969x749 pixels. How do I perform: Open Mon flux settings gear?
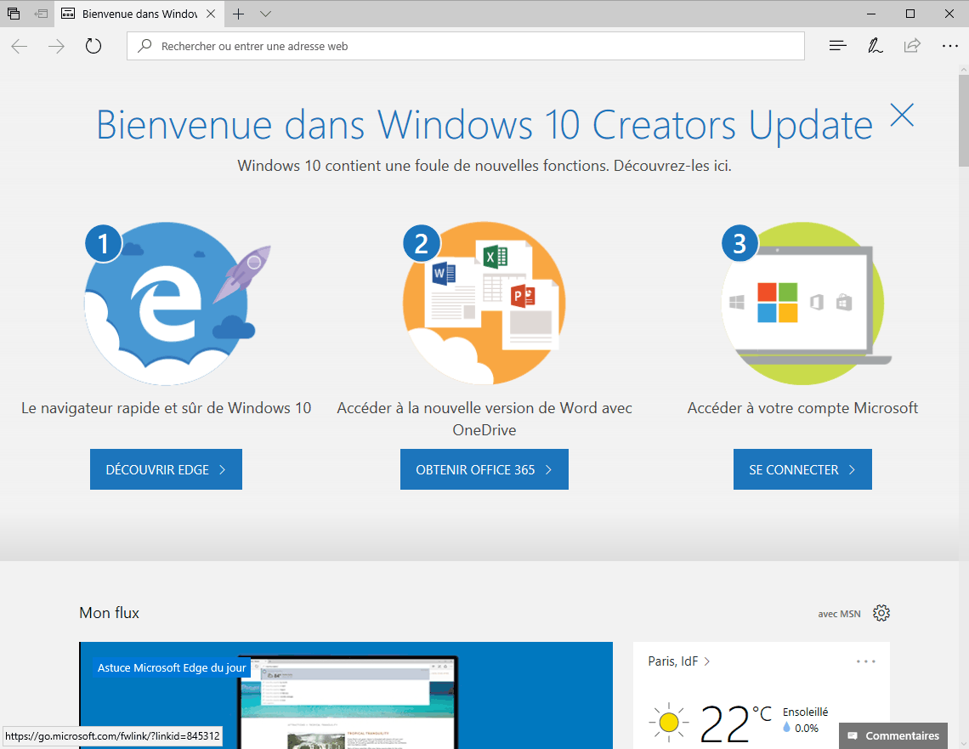881,613
